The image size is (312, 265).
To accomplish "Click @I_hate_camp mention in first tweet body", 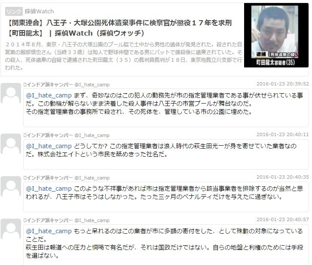I will pyautogui.click(x=49, y=96).
